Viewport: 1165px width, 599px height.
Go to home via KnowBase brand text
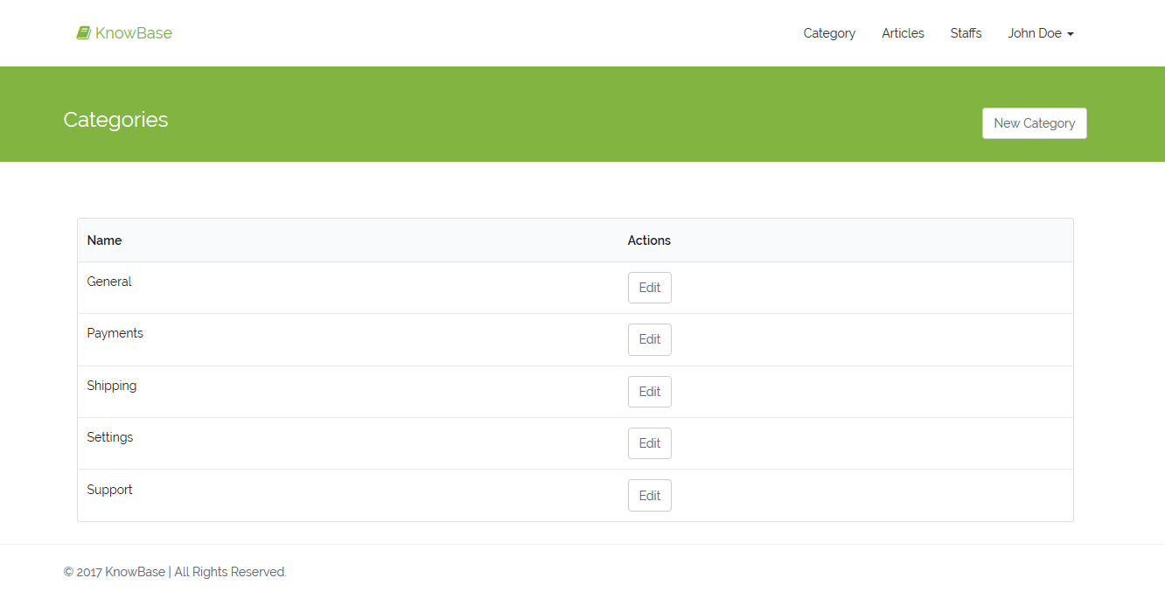(x=134, y=33)
